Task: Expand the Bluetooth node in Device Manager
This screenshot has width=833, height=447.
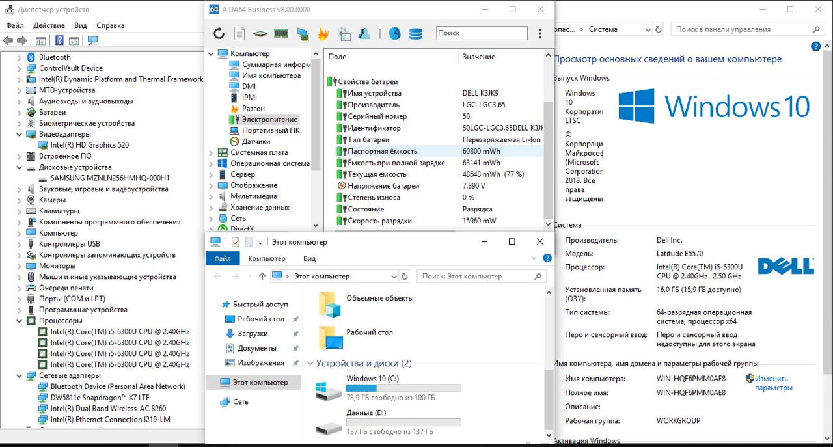Action: [x=20, y=57]
